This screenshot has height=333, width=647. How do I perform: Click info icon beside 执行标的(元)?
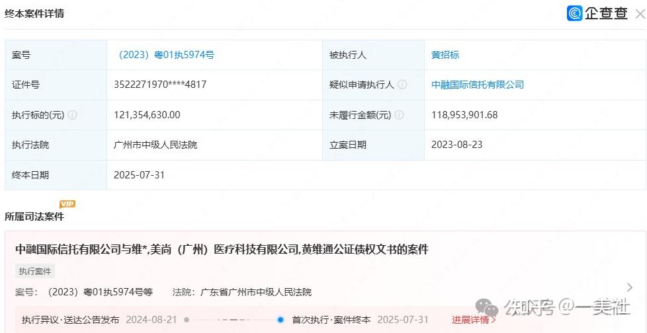[x=72, y=115]
